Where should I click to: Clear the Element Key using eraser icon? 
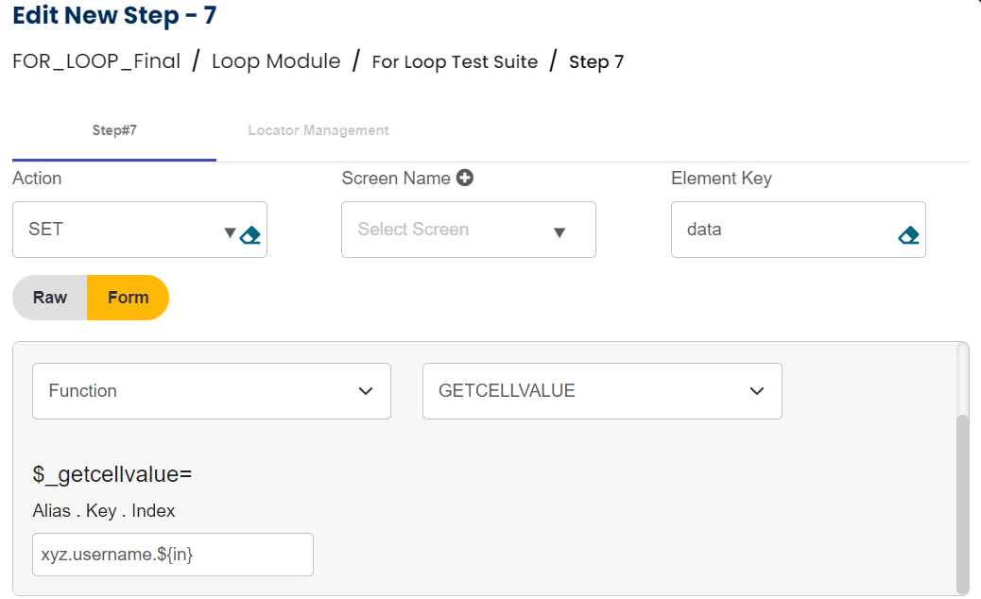[x=908, y=234]
